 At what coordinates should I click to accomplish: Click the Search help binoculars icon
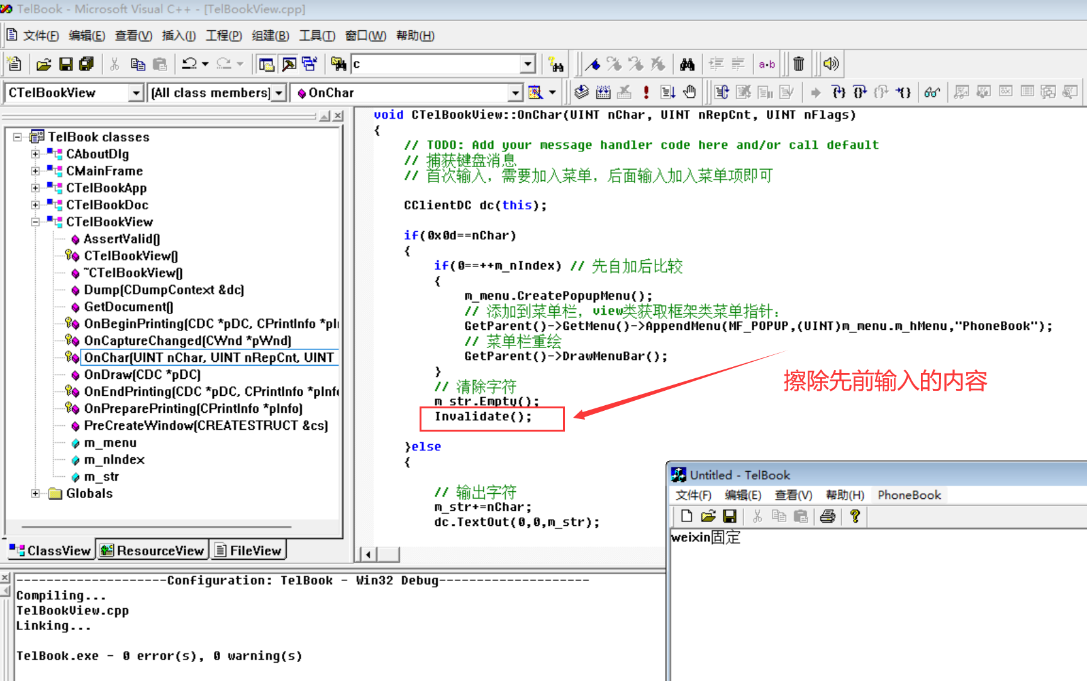[x=555, y=63]
